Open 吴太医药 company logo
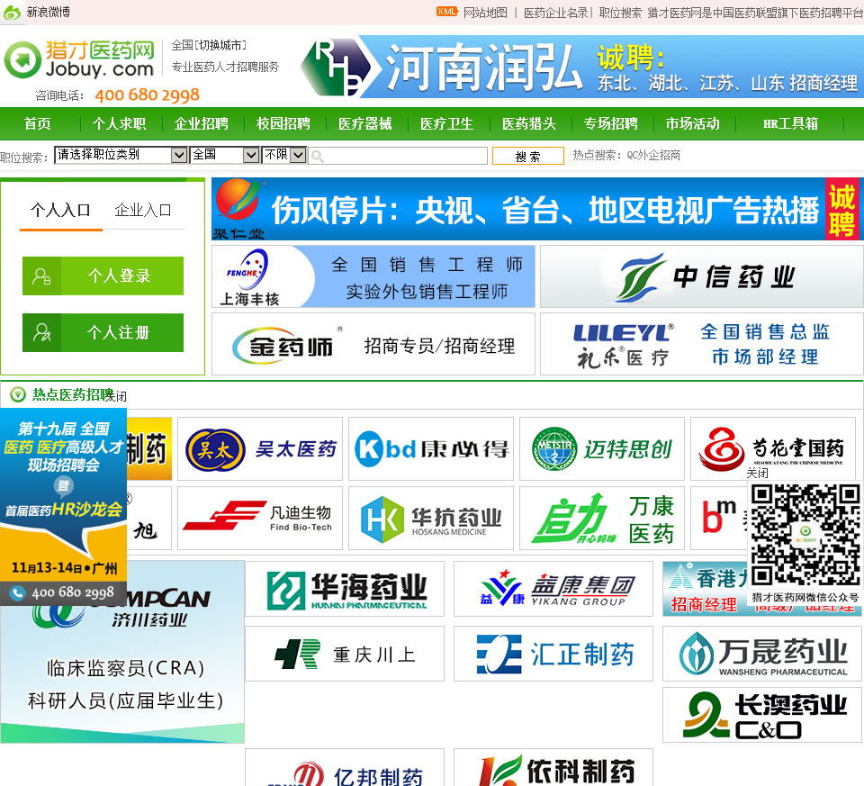864x786 pixels. pyautogui.click(x=260, y=449)
